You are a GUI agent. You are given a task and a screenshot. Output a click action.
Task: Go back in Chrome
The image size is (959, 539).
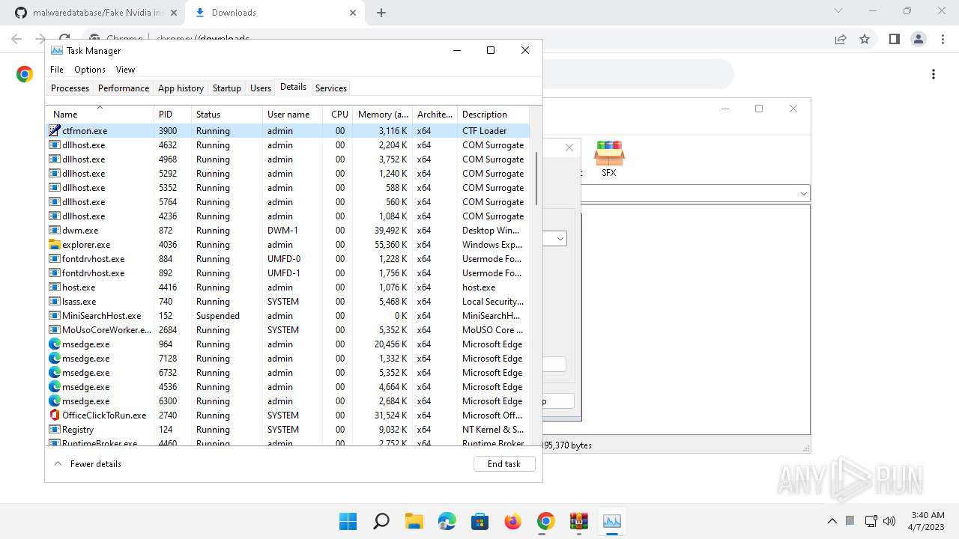click(16, 39)
